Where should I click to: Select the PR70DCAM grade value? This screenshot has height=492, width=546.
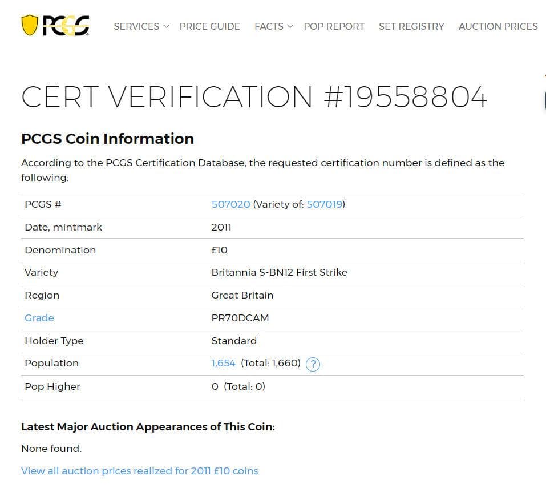(240, 318)
